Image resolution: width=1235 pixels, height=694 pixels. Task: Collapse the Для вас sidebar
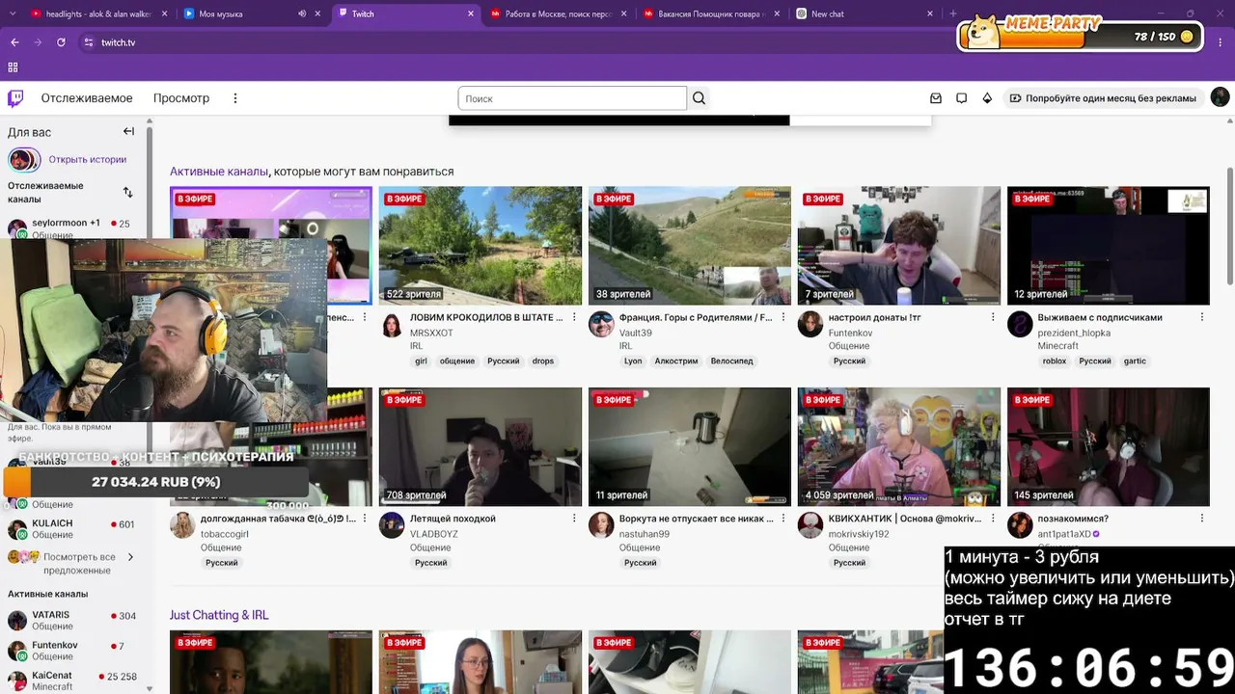128,131
